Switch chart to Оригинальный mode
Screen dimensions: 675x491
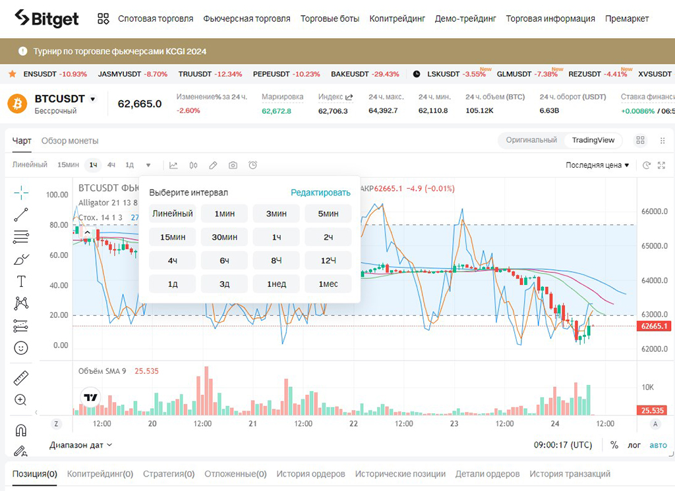point(531,140)
